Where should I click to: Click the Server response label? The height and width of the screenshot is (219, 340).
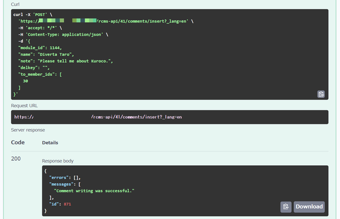[28, 130]
